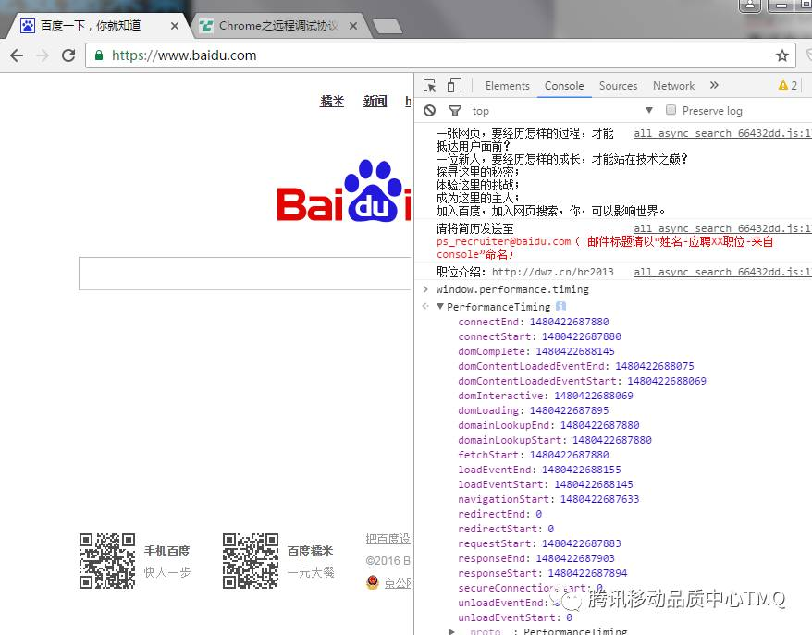Click the domComplete value row
Screen dimensions: 812x635
[536, 351]
